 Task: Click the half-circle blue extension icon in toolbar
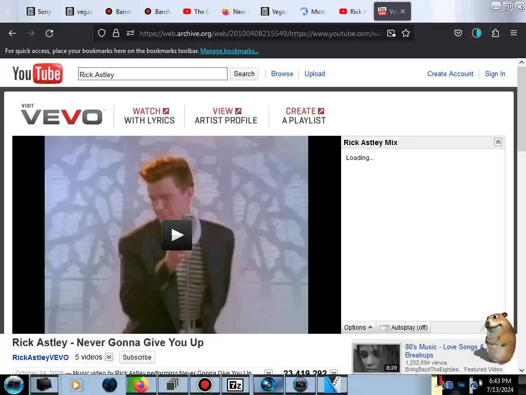coord(477,33)
